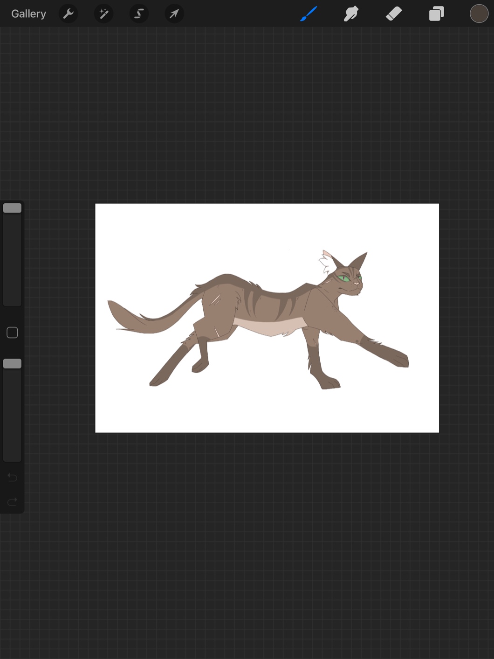Activate the Transform arrow tool
Viewport: 494px width, 659px height.
point(174,14)
